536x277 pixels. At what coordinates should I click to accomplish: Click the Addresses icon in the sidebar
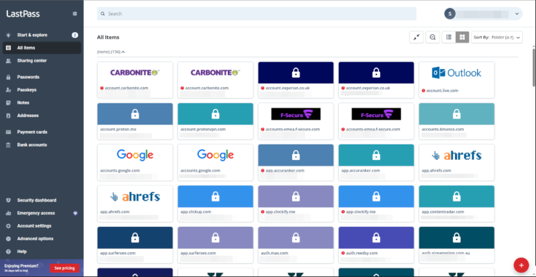[8, 116]
